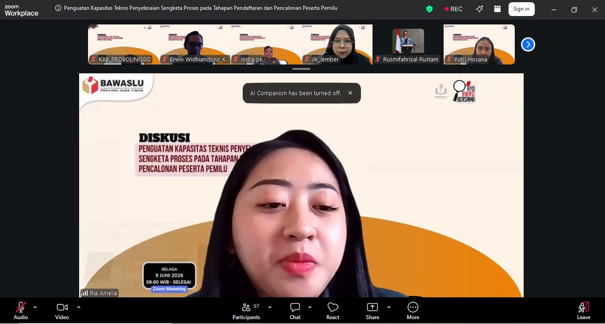Open the Chat panel
The height and width of the screenshot is (324, 605).
295,311
